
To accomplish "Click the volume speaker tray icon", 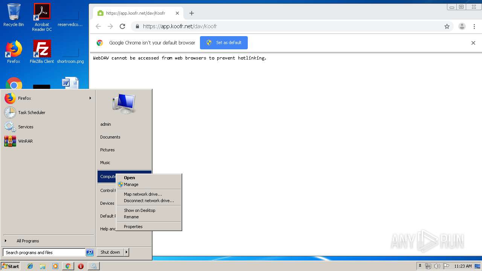I will click(x=437, y=266).
